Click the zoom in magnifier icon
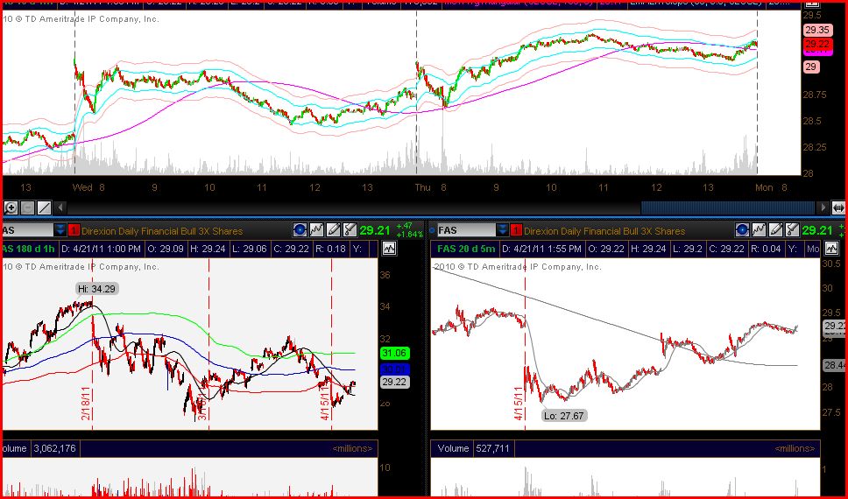 [11, 207]
